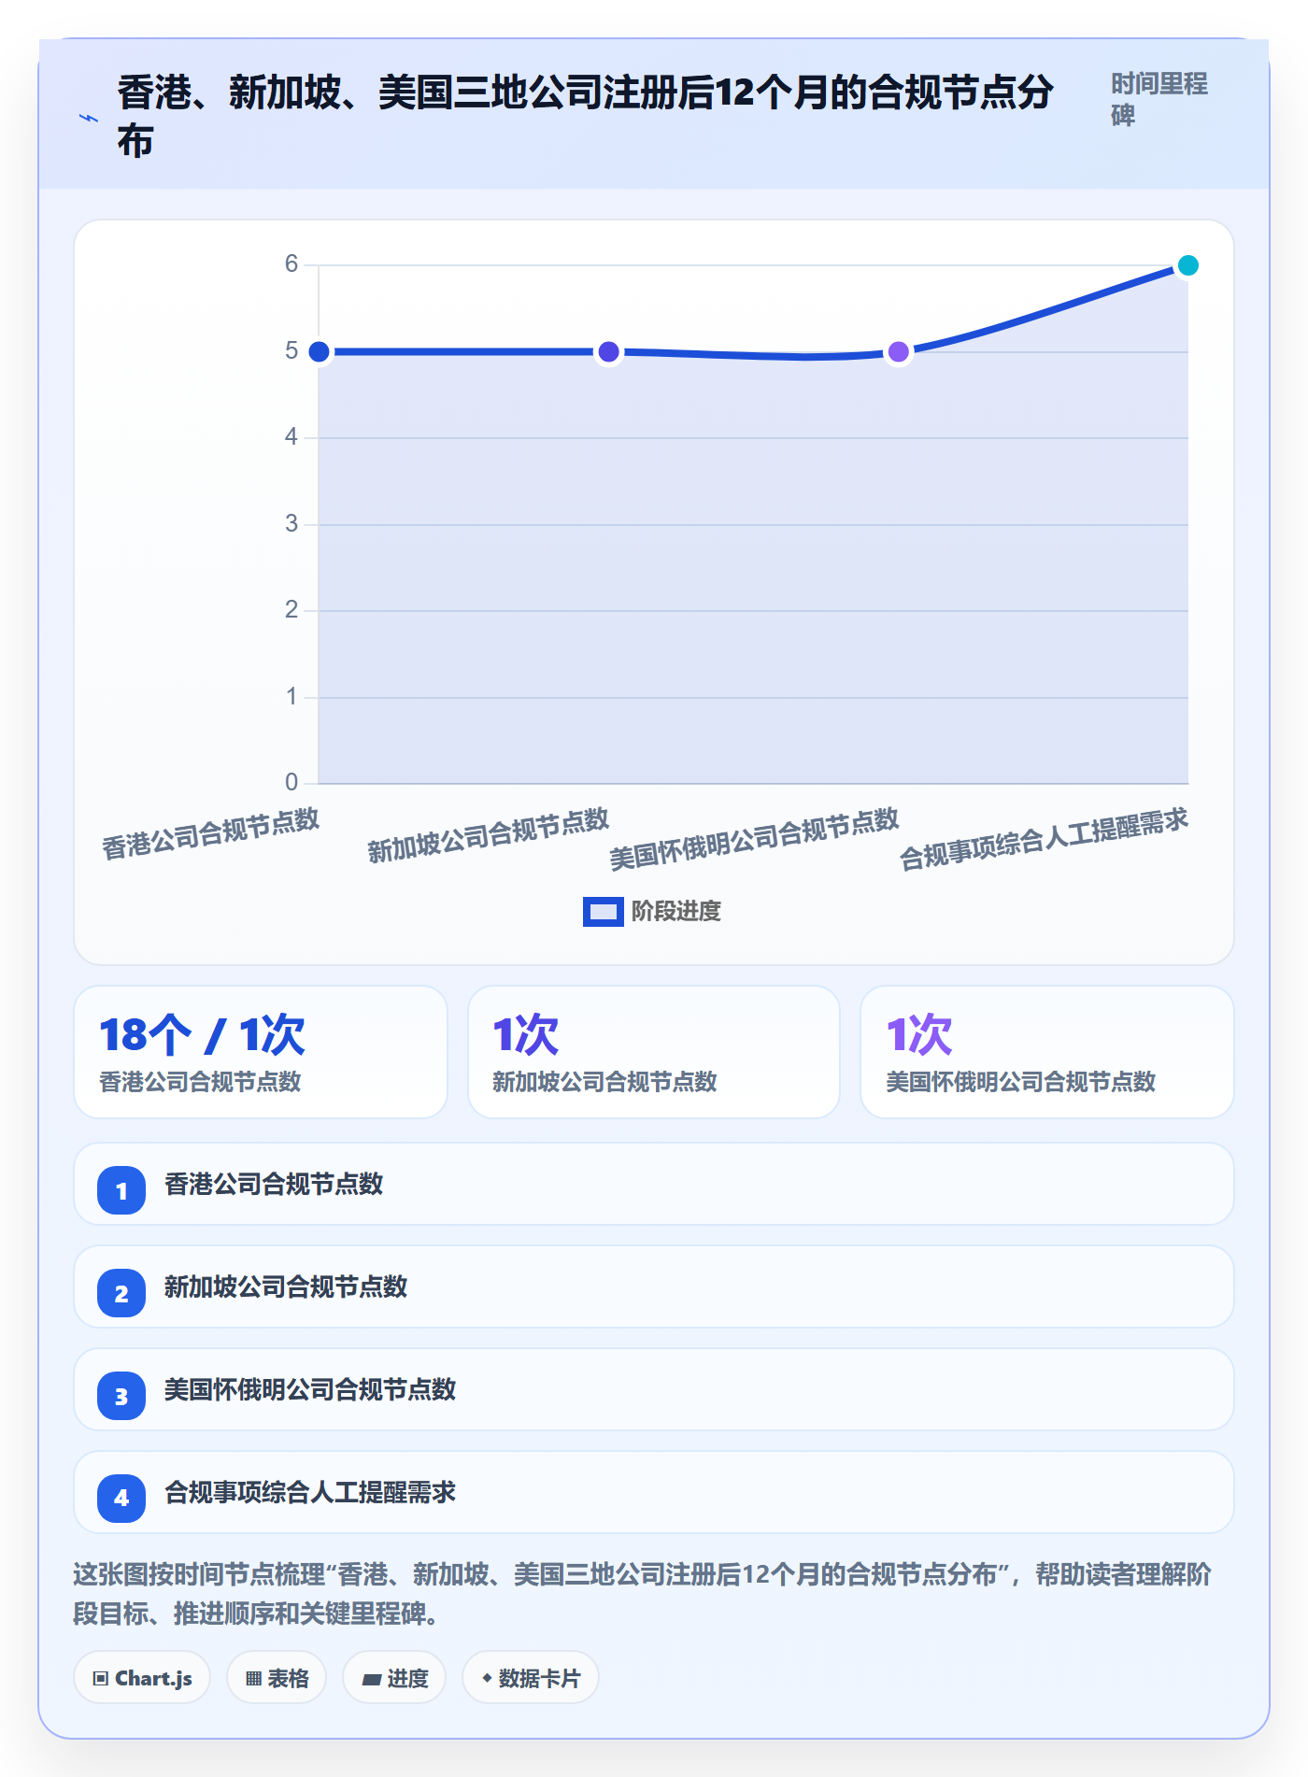Click list row 3 text 美国怀俄明公司合规节点数
Screen dimensions: 1308x1777
point(310,1389)
